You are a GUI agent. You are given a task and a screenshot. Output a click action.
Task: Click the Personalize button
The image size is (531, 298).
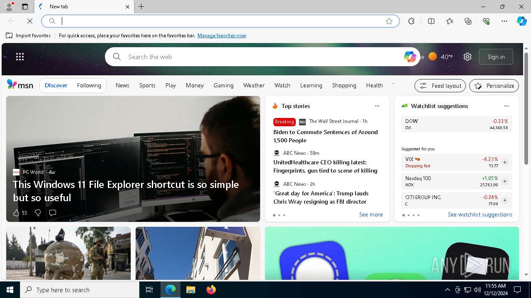click(x=494, y=86)
